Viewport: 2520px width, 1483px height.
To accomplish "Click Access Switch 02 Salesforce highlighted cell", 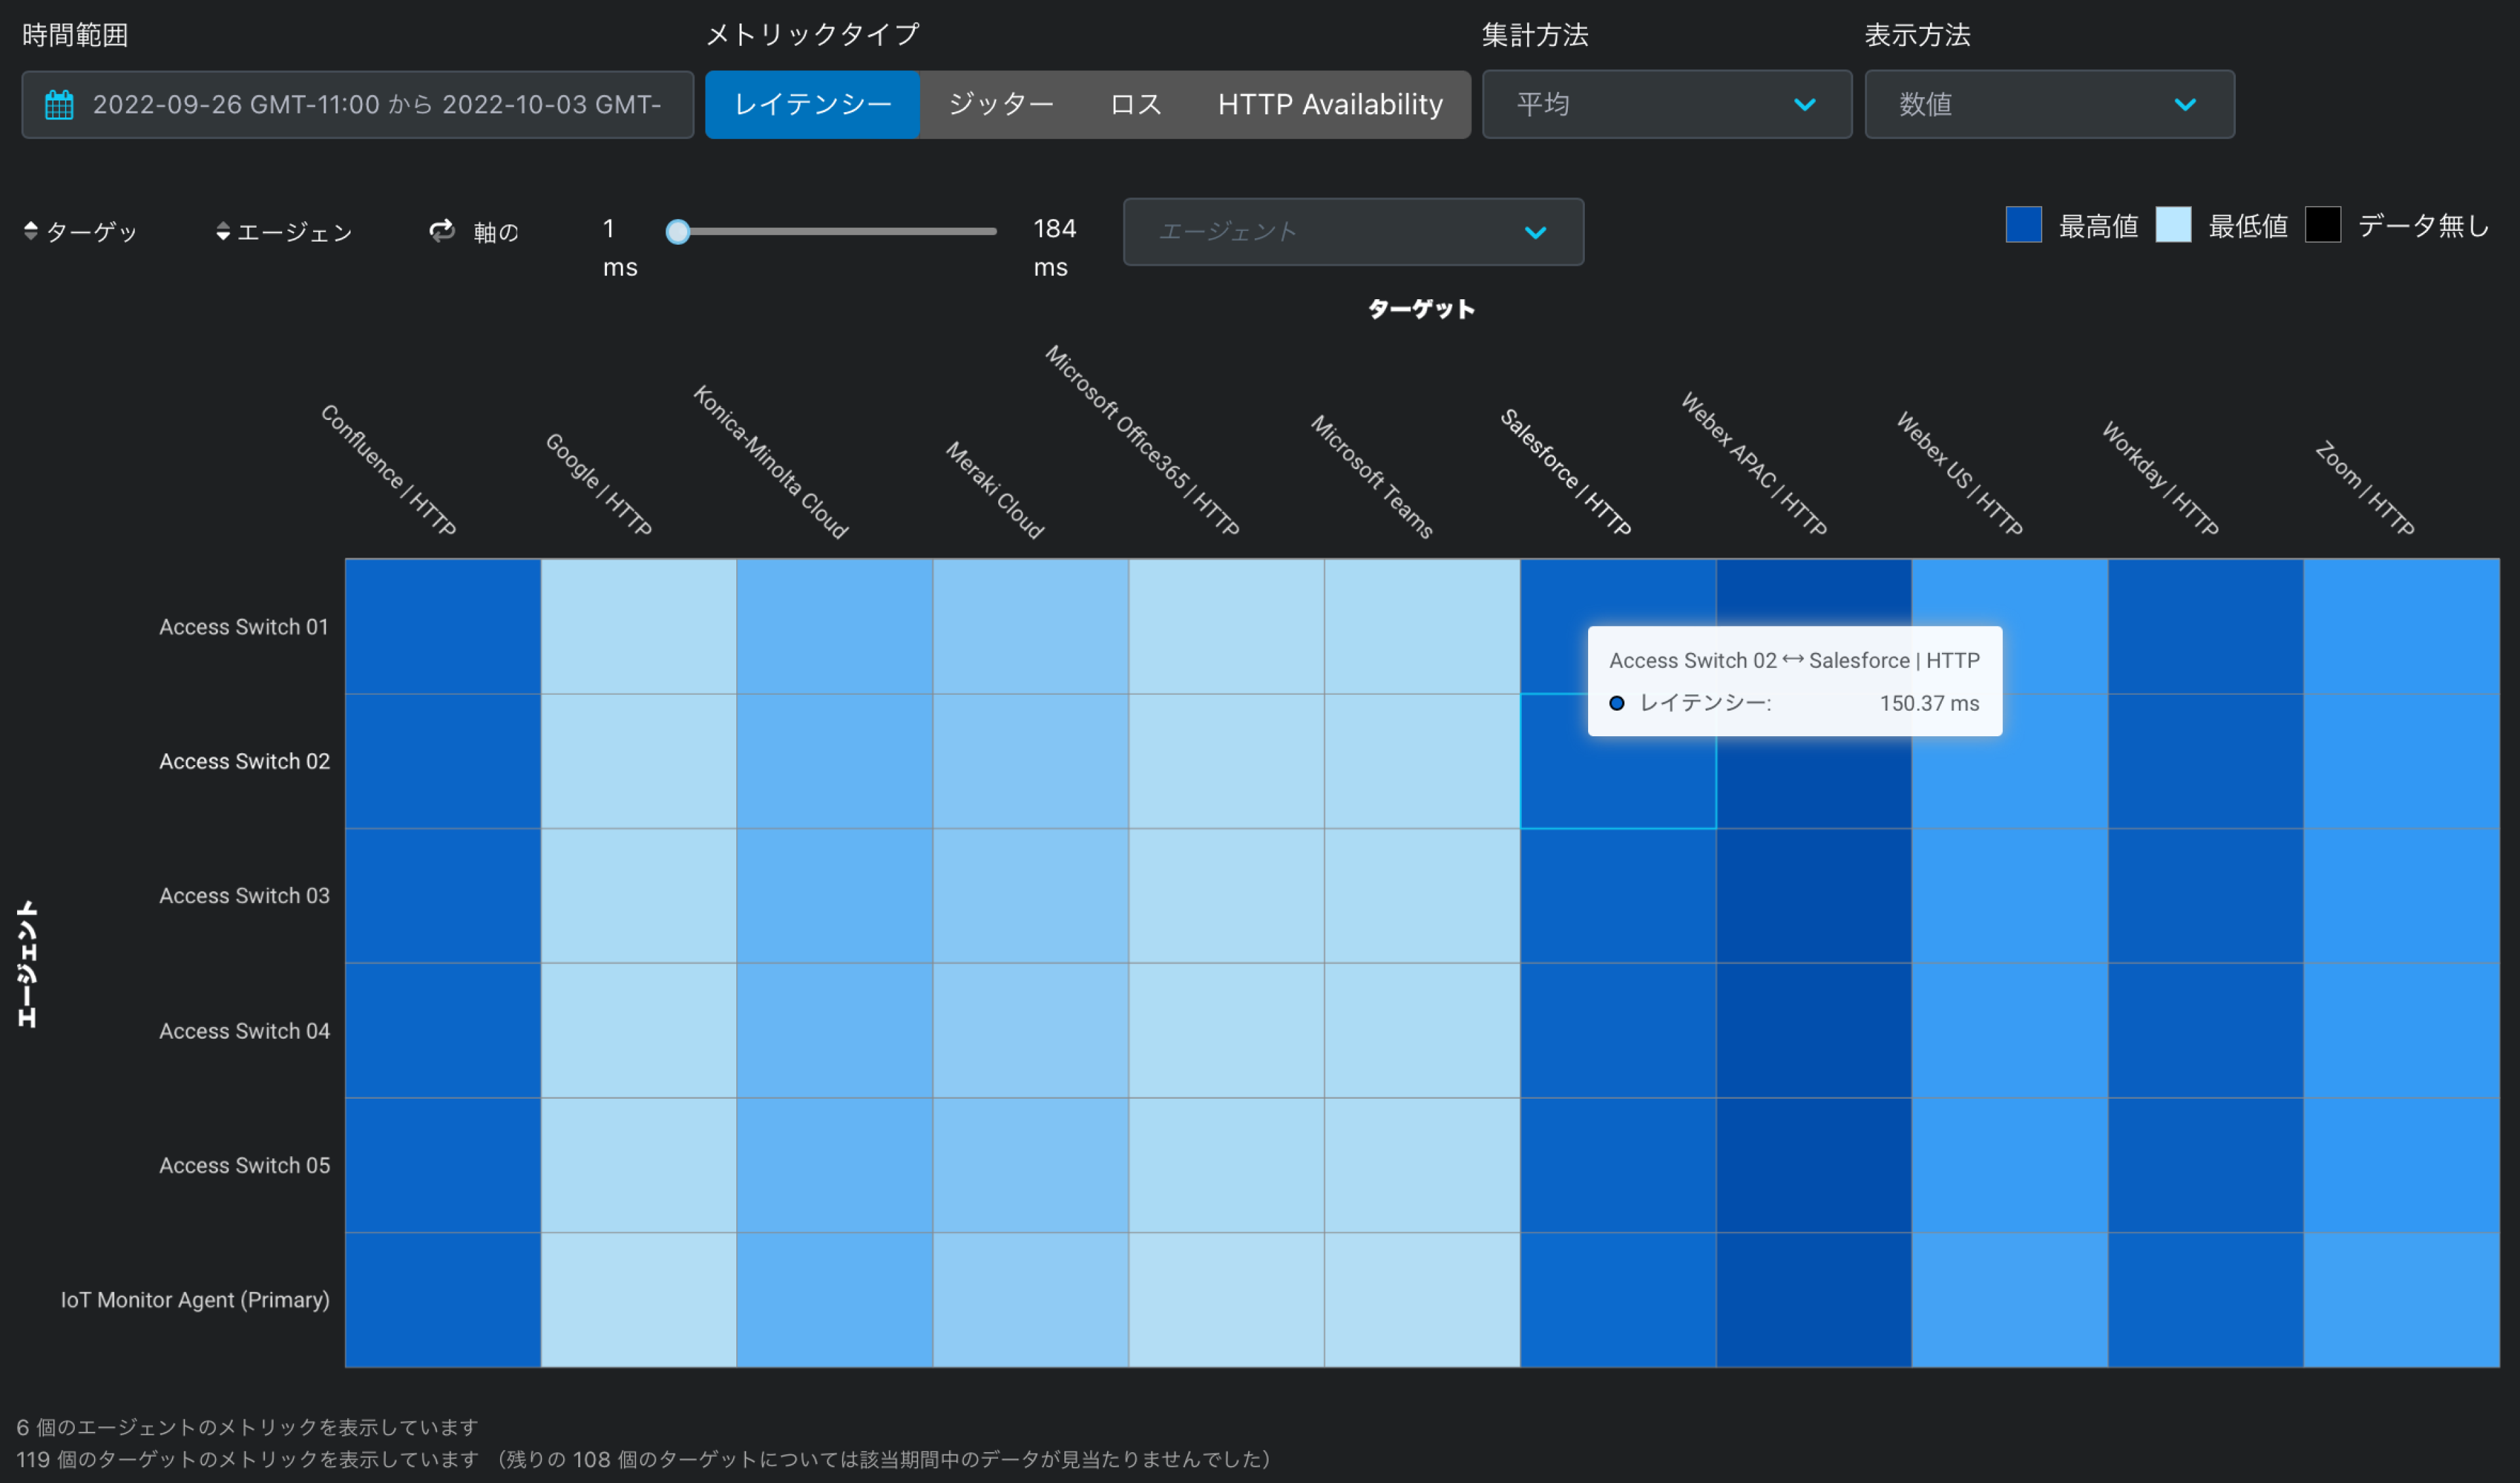I will coord(1618,761).
